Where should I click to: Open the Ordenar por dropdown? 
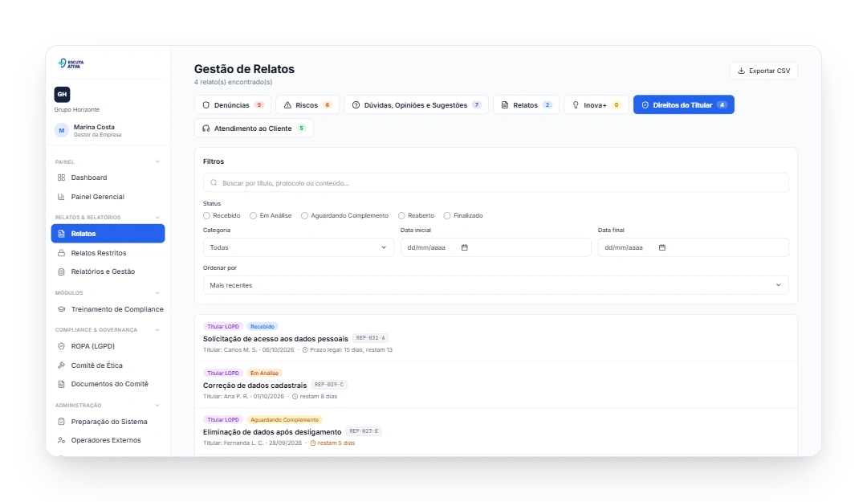(495, 285)
